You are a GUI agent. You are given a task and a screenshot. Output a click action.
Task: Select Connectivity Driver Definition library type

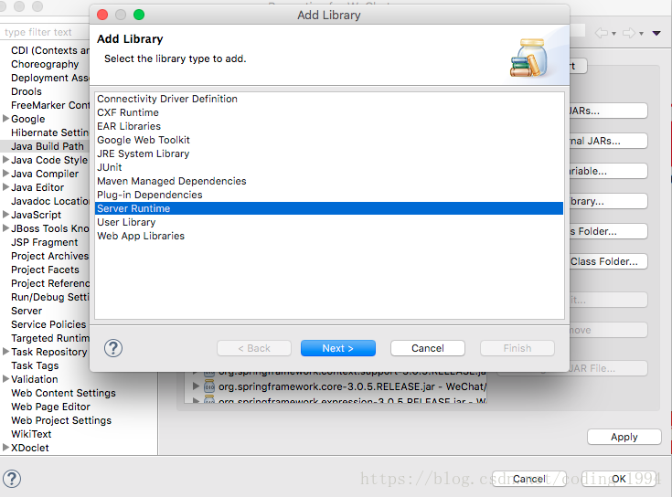[x=329, y=99]
